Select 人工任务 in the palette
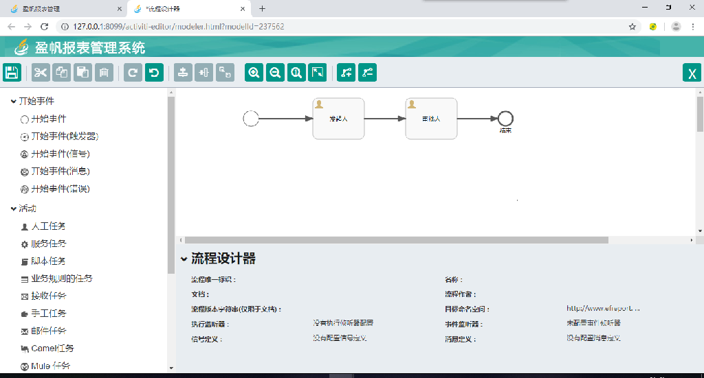 tap(48, 226)
